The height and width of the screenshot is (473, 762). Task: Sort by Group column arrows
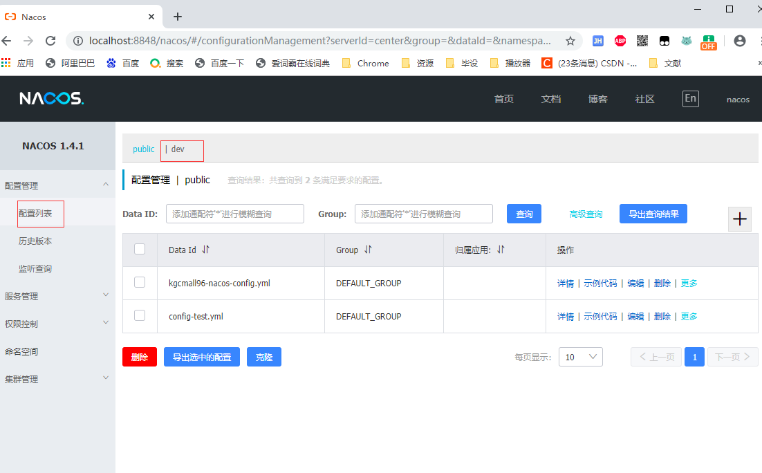[369, 250]
